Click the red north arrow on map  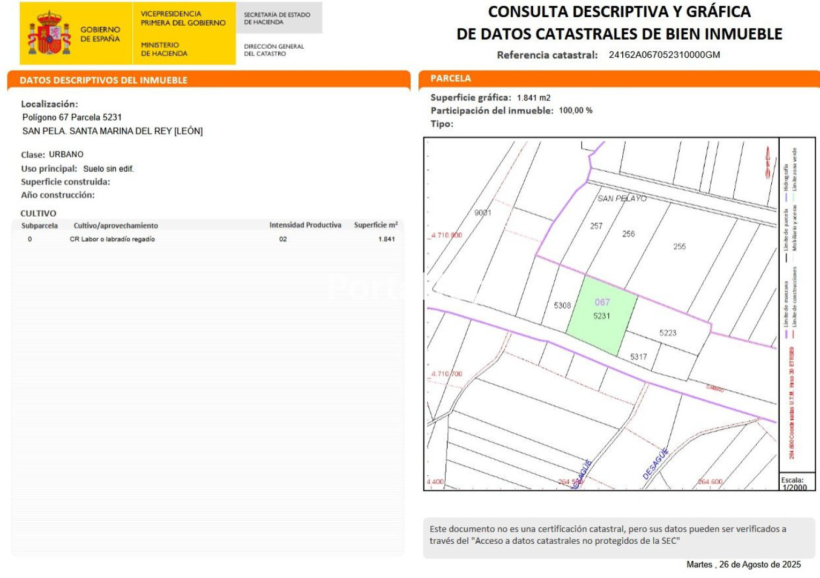pos(767,162)
